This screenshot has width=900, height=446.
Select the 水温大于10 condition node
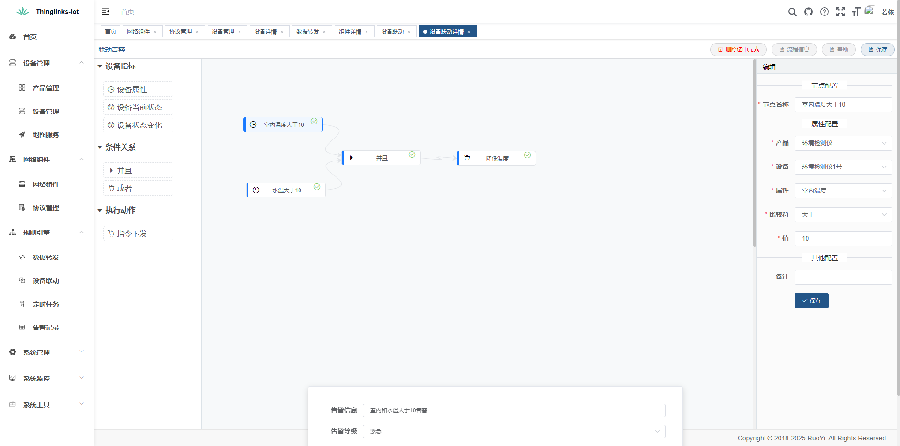coord(286,190)
